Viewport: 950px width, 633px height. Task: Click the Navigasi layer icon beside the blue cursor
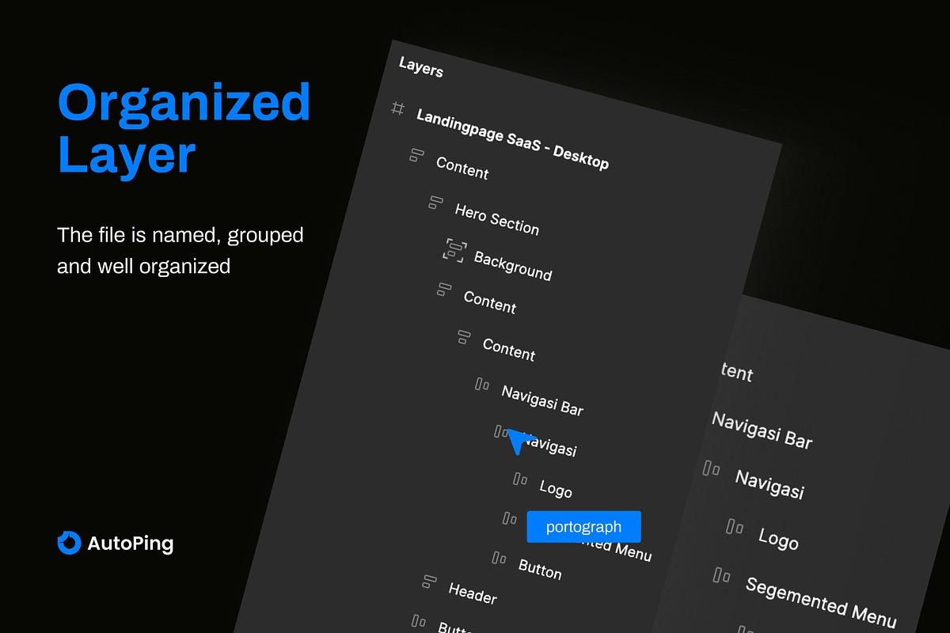coord(500,431)
